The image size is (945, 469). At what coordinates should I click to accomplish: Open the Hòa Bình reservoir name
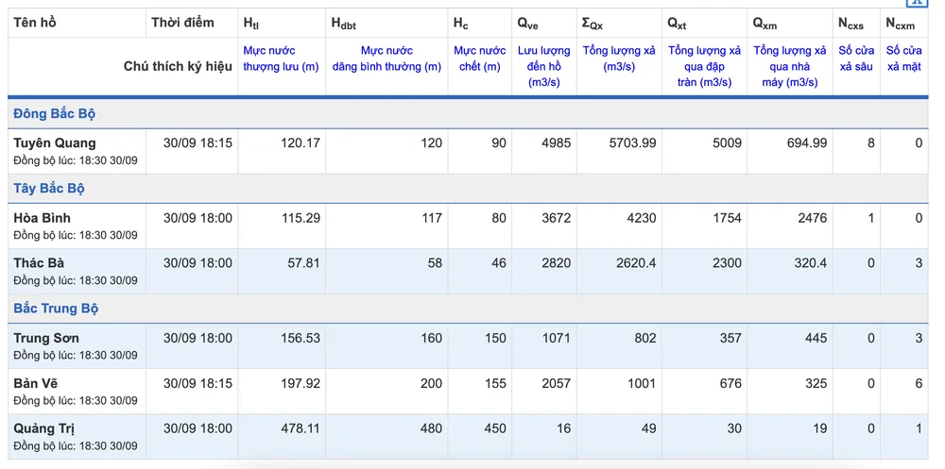[x=43, y=218]
